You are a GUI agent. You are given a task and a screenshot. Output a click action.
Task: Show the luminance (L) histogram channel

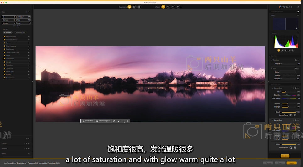click(x=293, y=50)
